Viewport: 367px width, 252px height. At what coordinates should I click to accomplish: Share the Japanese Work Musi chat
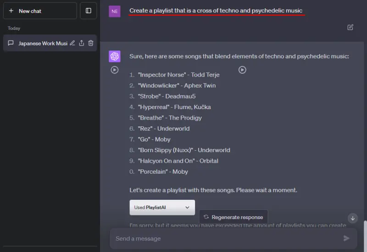[x=81, y=43]
